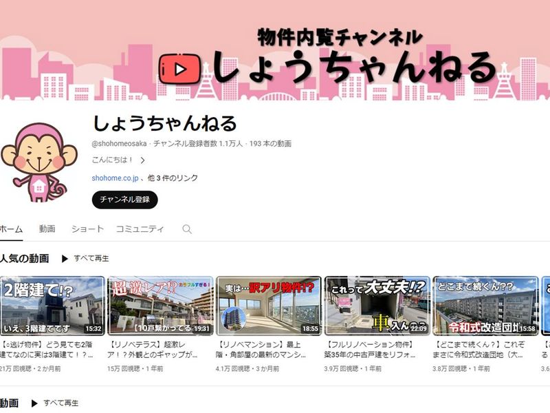
Task: Go to the ホーム tab
Action: [11, 229]
